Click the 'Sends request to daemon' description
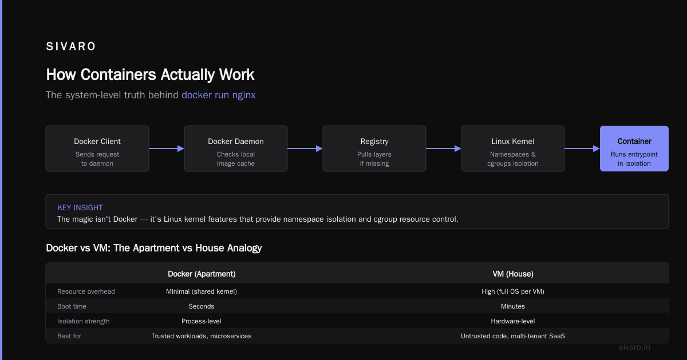 click(97, 159)
